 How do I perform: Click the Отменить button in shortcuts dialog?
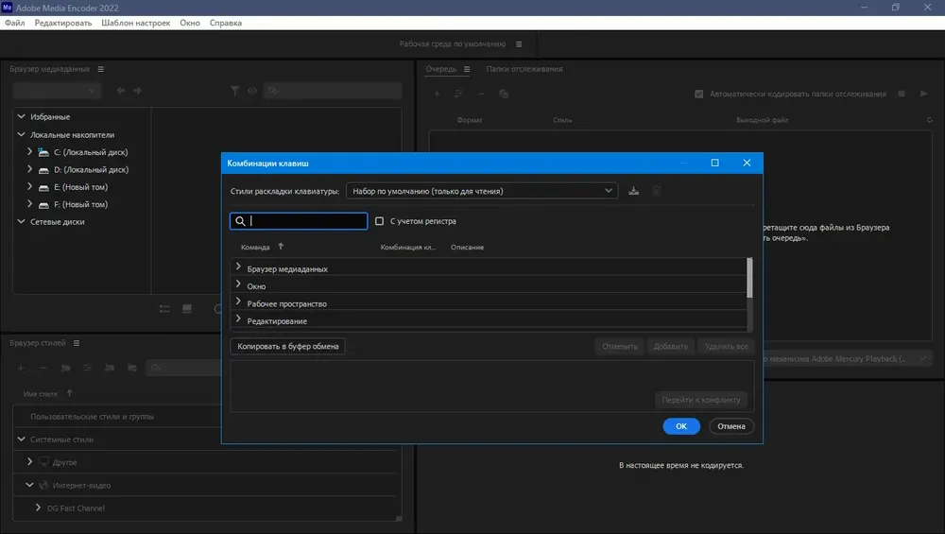click(x=620, y=347)
